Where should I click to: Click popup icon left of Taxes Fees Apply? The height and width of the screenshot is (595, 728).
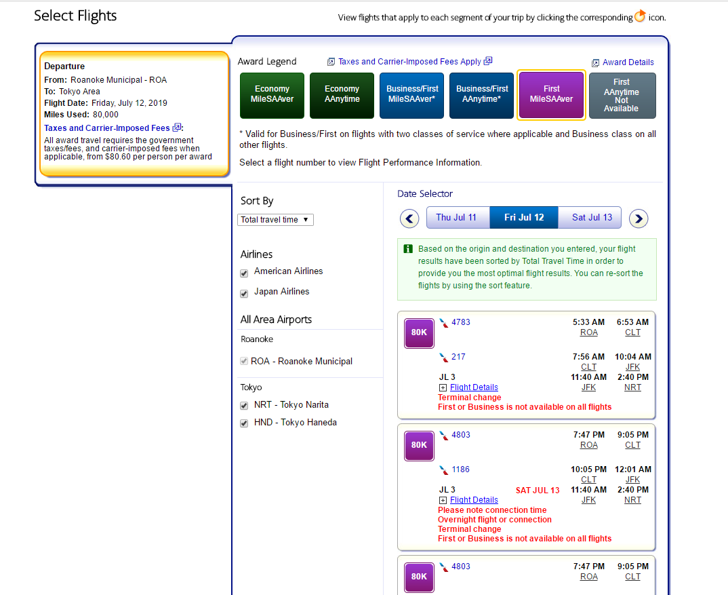point(331,62)
